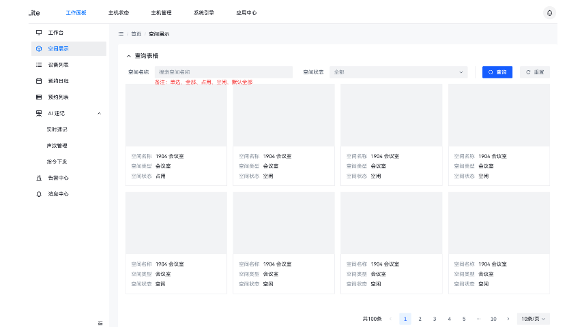Image resolution: width=582 pixels, height=327 pixels.
Task: Click the 设备列表 list icon in sidebar
Action: 39,65
